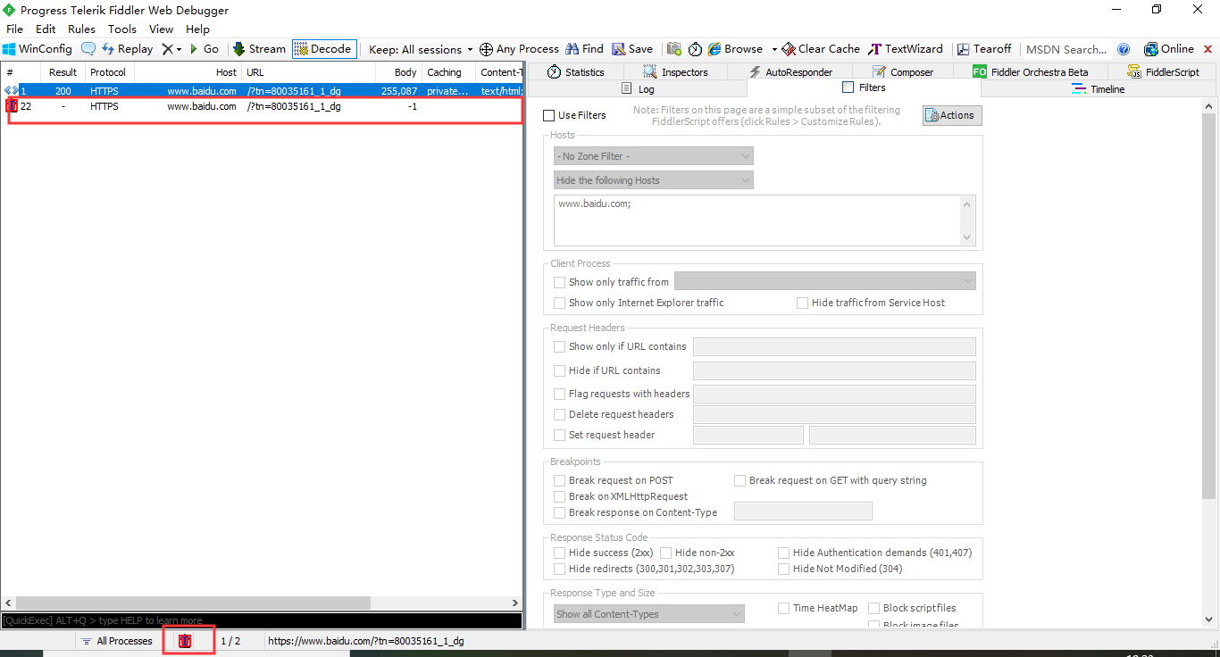The height and width of the screenshot is (657, 1220).
Task: Select session 1 with result 200
Action: [262, 91]
